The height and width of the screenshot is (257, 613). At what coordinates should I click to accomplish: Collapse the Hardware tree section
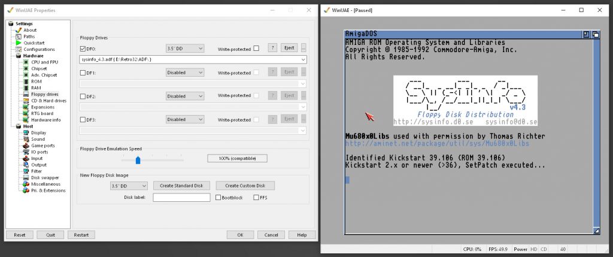point(19,56)
